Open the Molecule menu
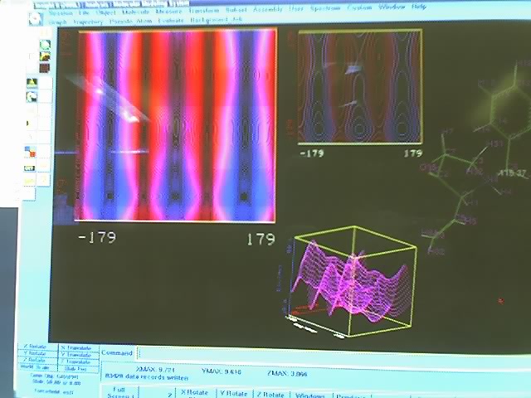The width and height of the screenshot is (531, 398). [x=135, y=12]
